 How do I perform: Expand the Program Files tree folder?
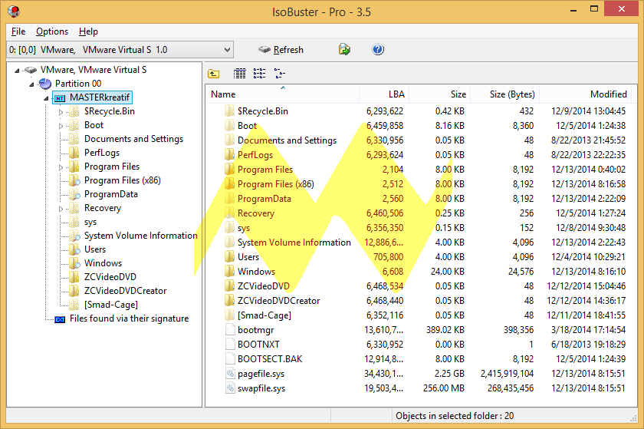tap(61, 167)
